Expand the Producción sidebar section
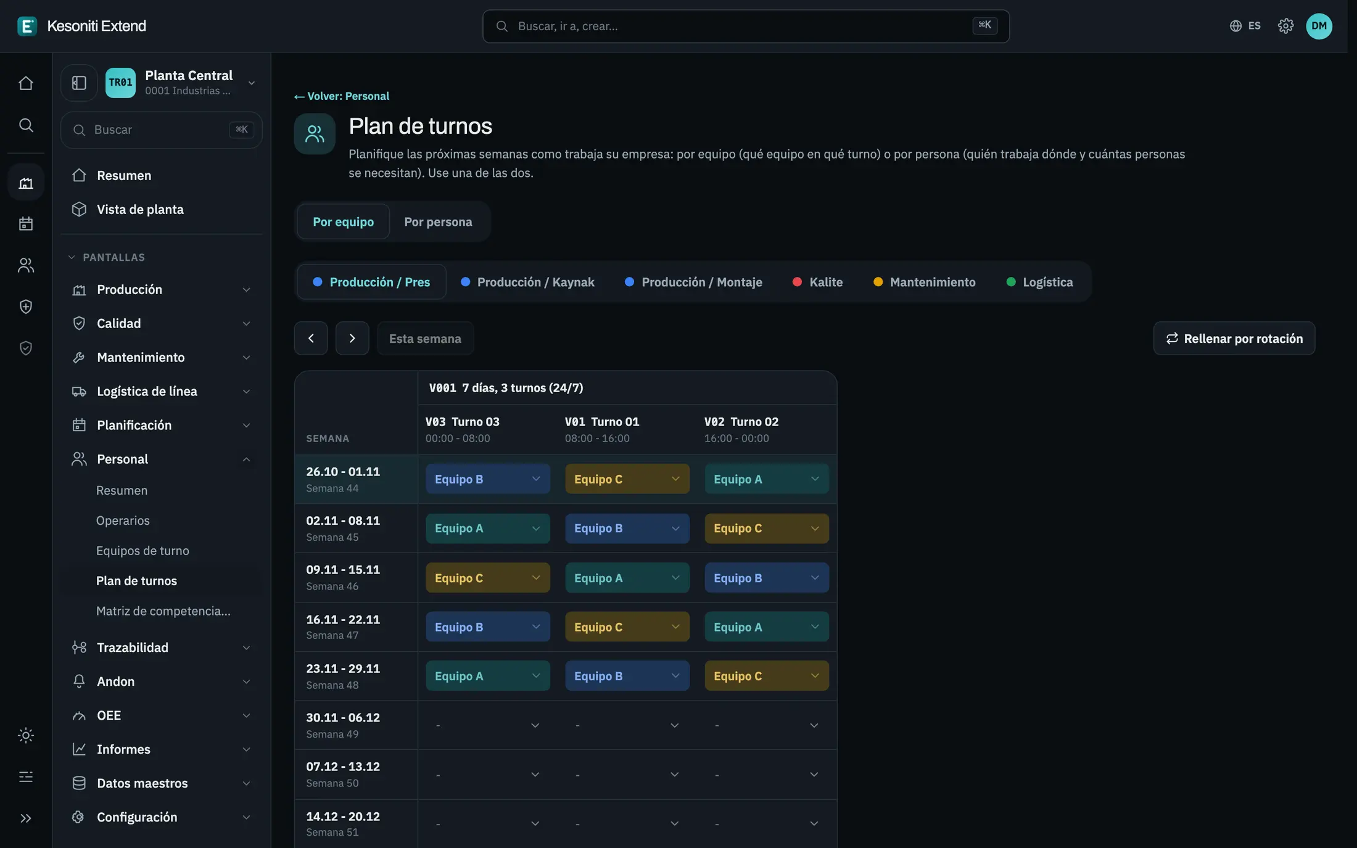This screenshot has width=1357, height=848. [162, 289]
